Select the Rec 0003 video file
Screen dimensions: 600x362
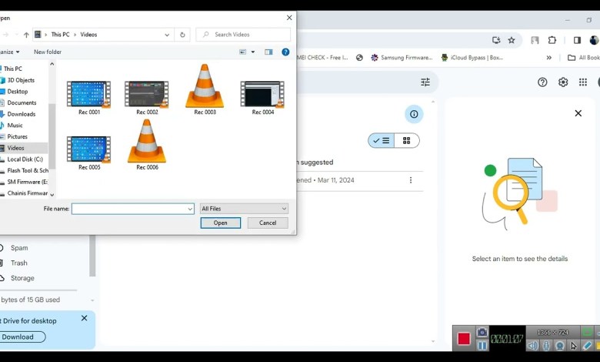(205, 89)
